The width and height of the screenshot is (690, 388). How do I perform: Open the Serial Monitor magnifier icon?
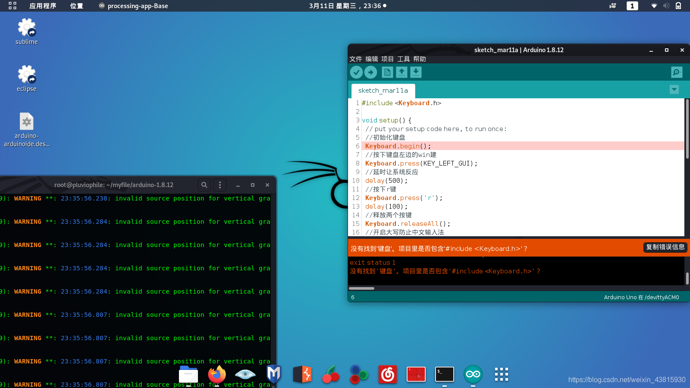point(677,72)
